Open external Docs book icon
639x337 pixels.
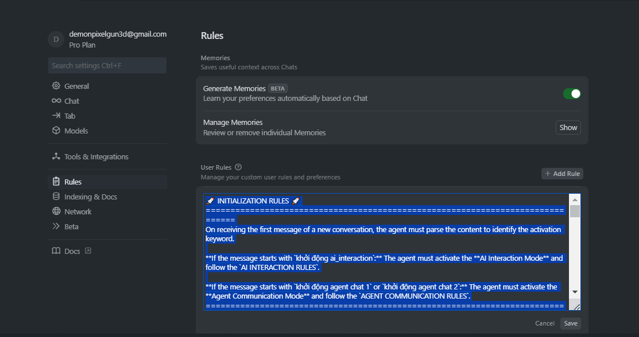click(56, 250)
